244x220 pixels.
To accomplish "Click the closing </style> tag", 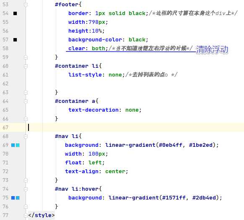I will [42, 215].
